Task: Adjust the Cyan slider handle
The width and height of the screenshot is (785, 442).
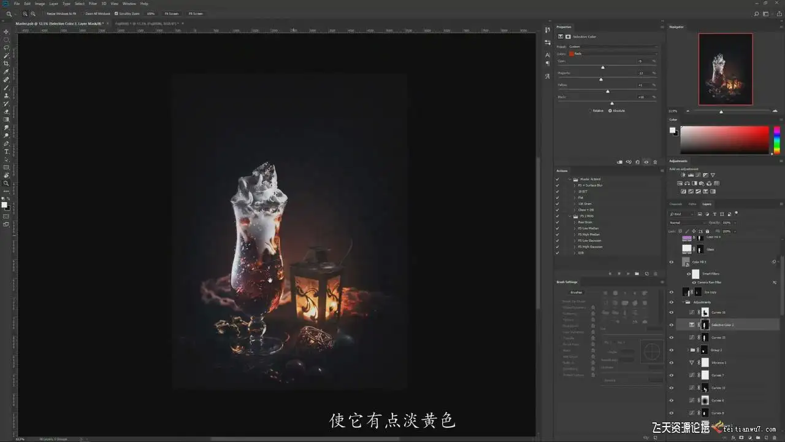Action: pyautogui.click(x=603, y=67)
